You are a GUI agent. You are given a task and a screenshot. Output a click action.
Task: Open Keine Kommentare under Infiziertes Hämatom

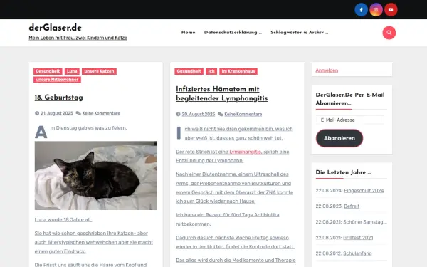click(243, 114)
